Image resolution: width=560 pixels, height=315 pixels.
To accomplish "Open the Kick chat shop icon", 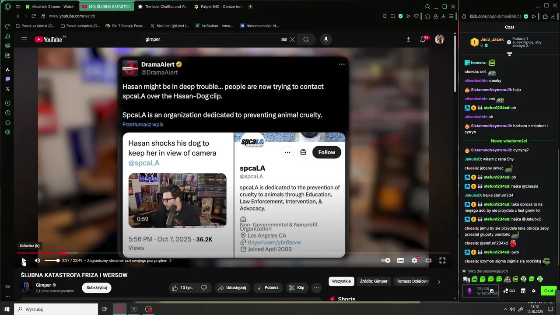I will (523, 291).
